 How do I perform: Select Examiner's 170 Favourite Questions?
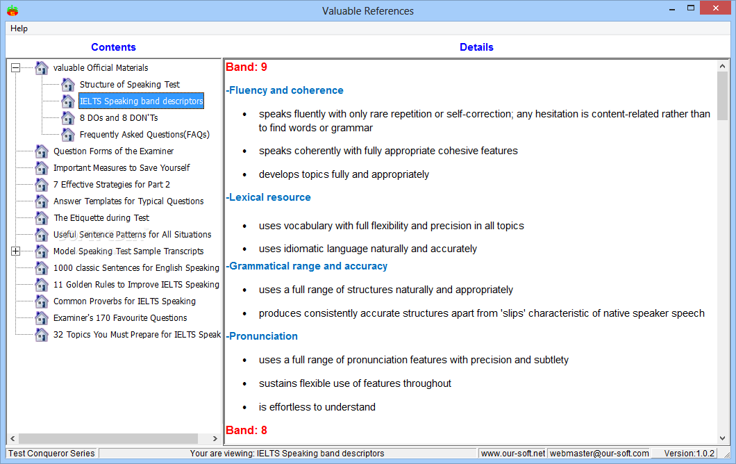point(120,318)
